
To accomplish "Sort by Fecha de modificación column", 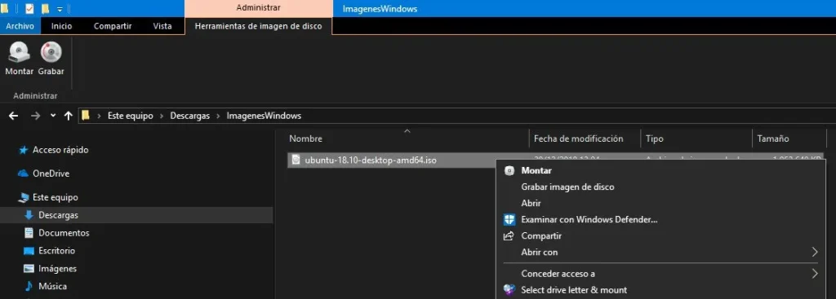I will (x=579, y=139).
